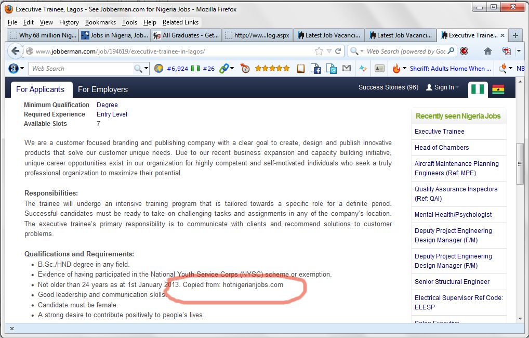Reload the page using the refresh icon
This screenshot has width=529, height=338.
[x=338, y=51]
